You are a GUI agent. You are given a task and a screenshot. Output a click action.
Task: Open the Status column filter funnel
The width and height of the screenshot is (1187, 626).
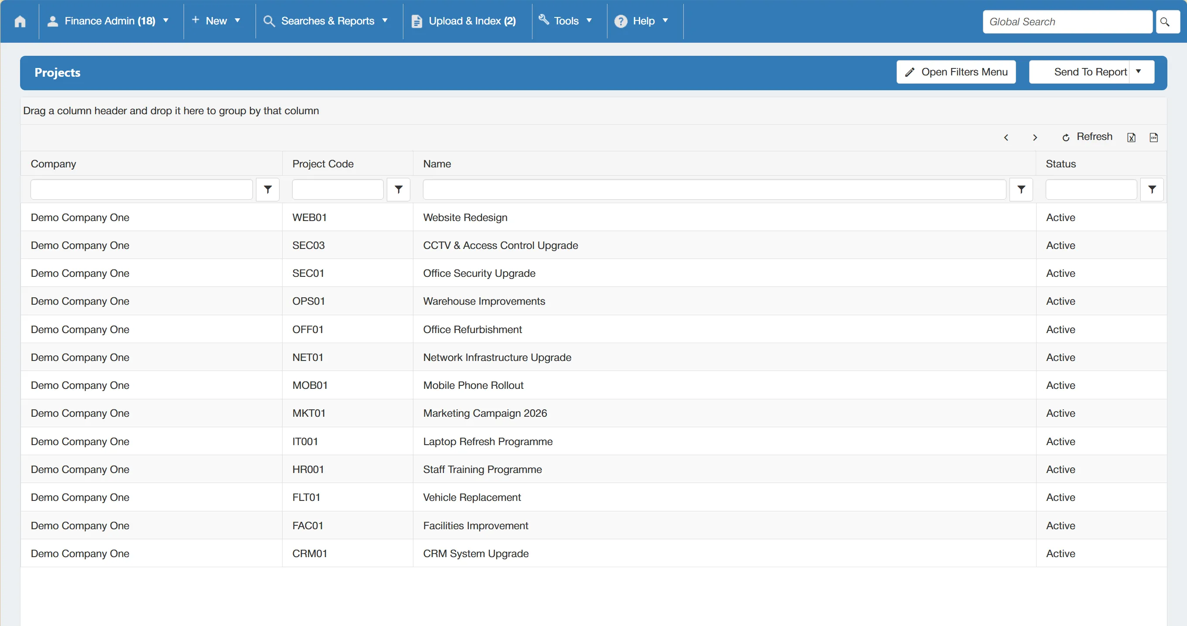click(1152, 189)
